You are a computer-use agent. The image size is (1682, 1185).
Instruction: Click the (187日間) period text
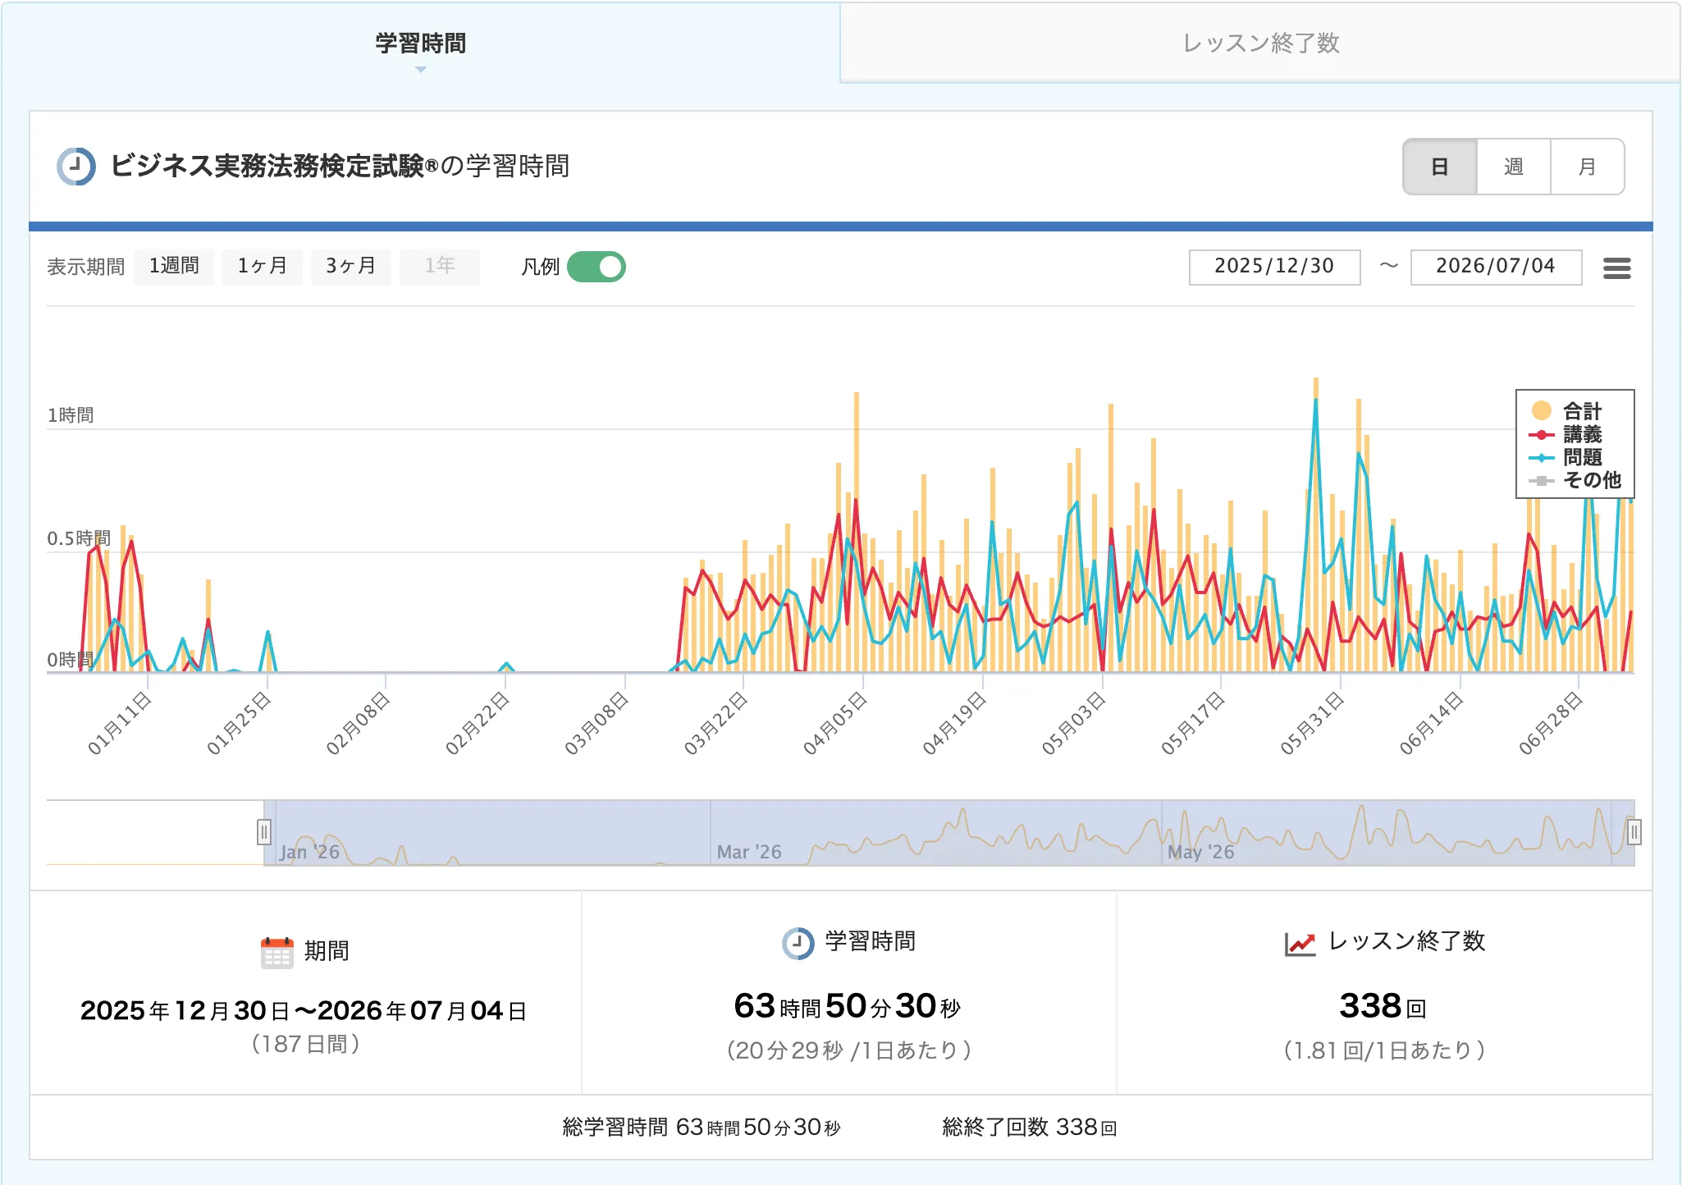(306, 1044)
